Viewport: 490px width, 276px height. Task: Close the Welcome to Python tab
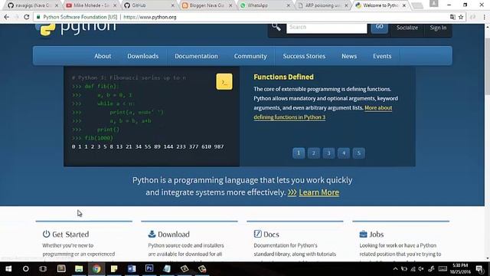(404, 5)
